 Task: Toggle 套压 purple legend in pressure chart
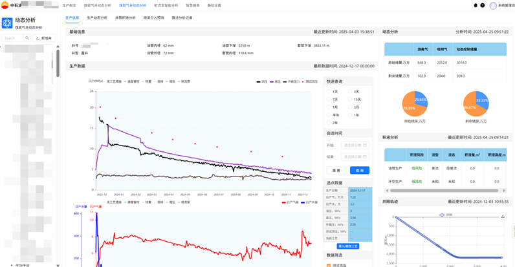[275, 81]
